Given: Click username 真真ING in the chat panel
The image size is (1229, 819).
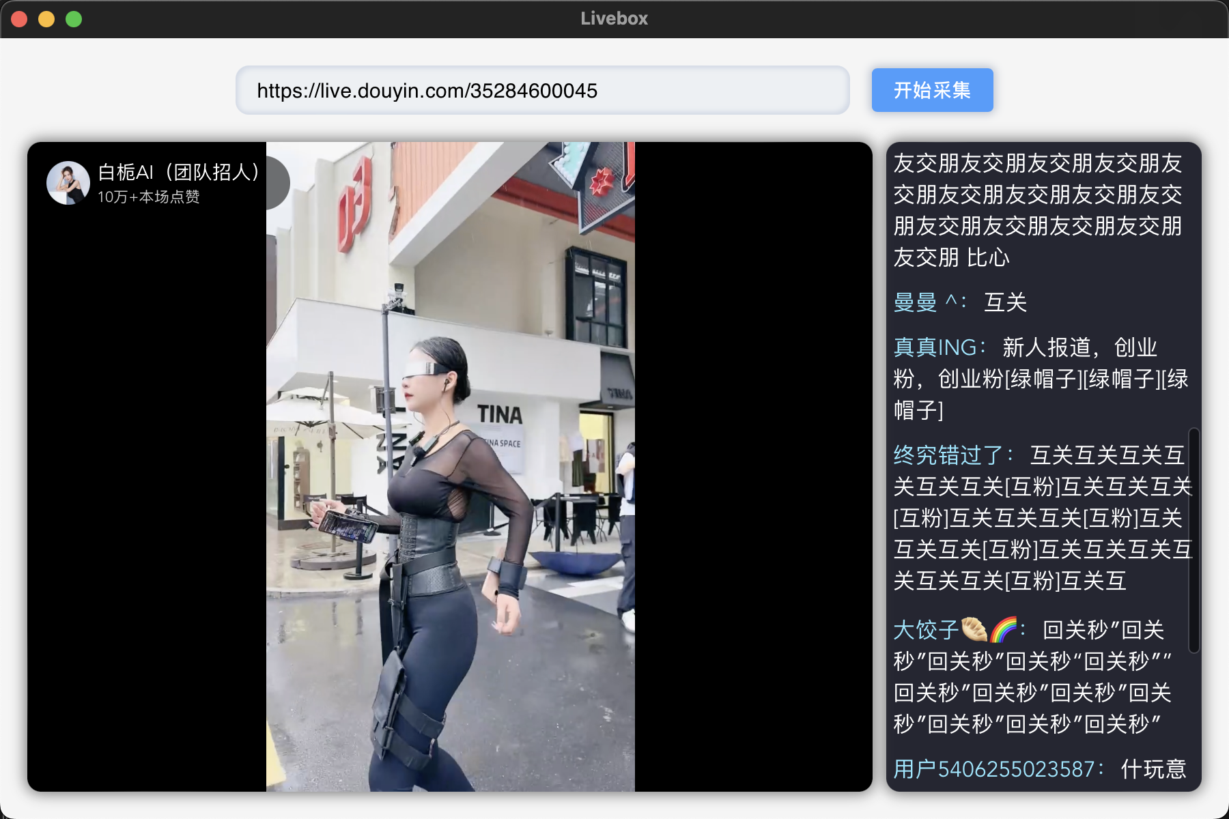Looking at the screenshot, I should click(935, 348).
